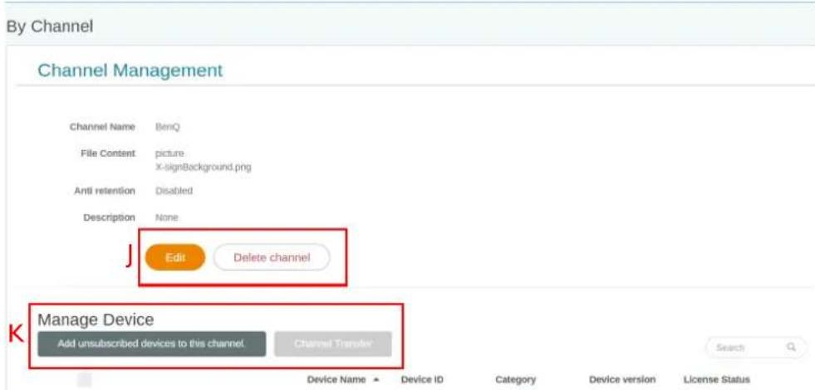
Task: Click the Anti retention Disabled value
Action: click(174, 191)
